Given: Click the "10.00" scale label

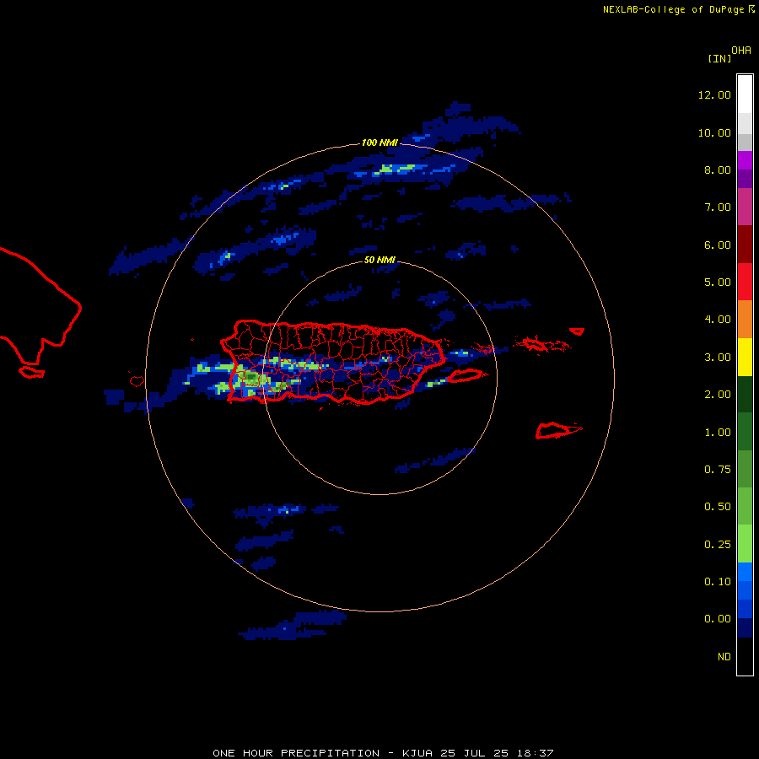Looking at the screenshot, I should pos(714,132).
